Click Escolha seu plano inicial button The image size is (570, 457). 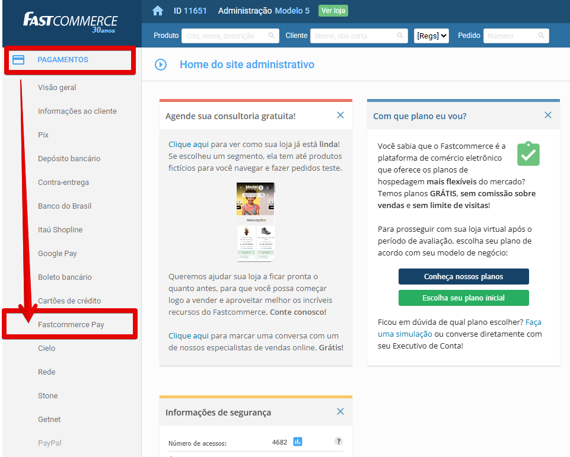pos(463,298)
